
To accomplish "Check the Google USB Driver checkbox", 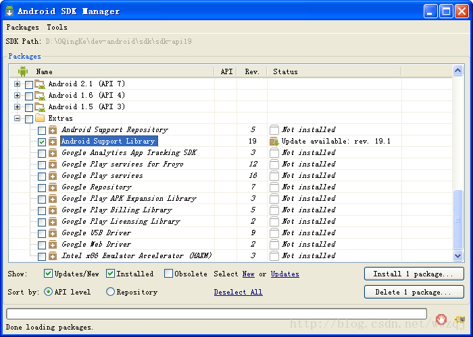I will [42, 233].
